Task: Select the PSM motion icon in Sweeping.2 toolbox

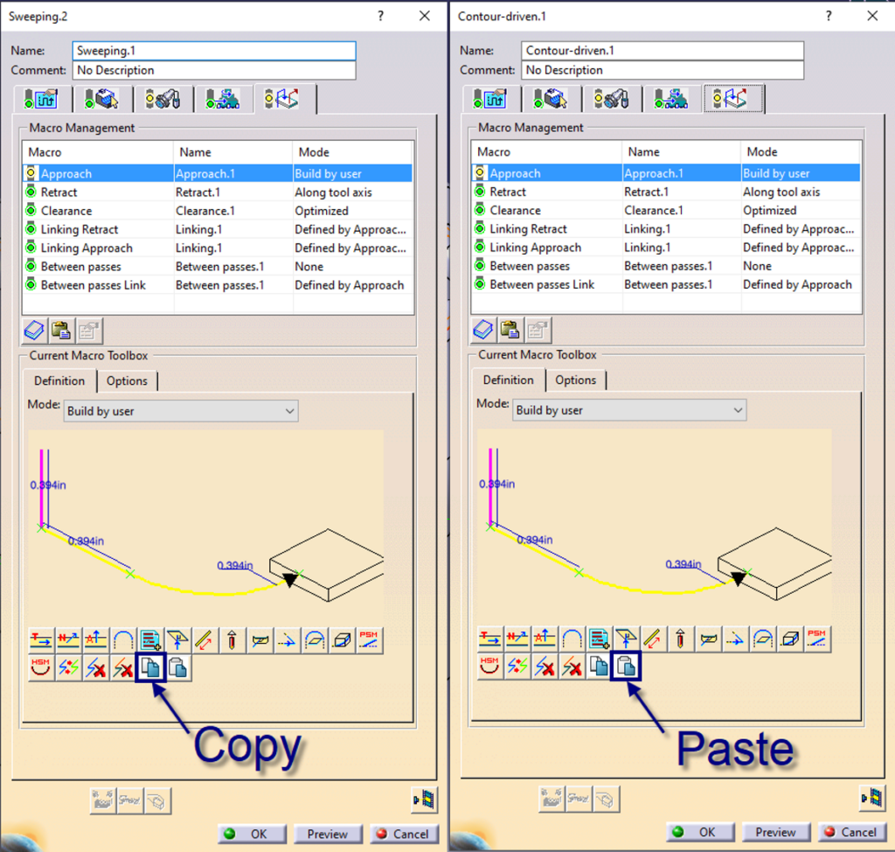Action: pyautogui.click(x=368, y=640)
